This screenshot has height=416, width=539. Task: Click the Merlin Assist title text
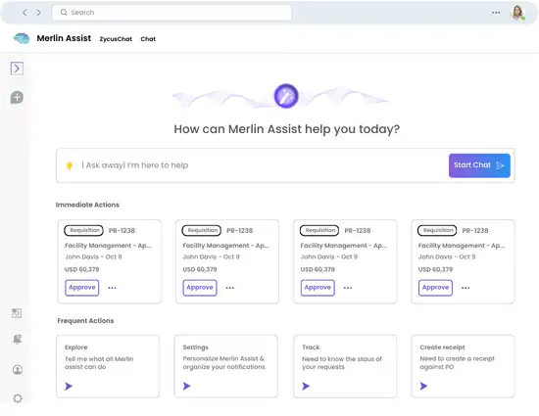[64, 38]
